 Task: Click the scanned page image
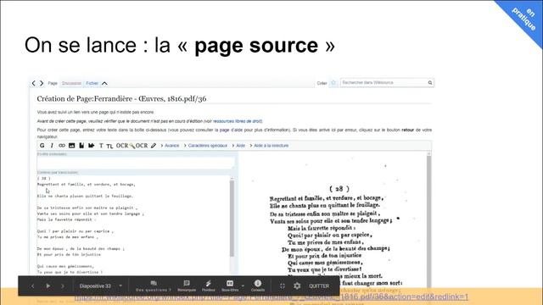point(333,221)
